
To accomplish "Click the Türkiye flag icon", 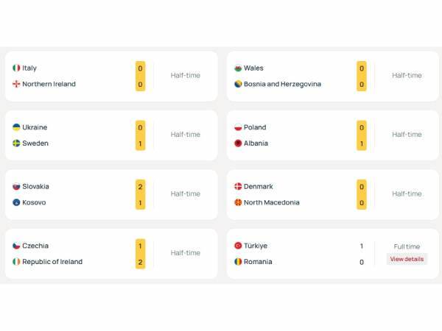I will 238,246.
